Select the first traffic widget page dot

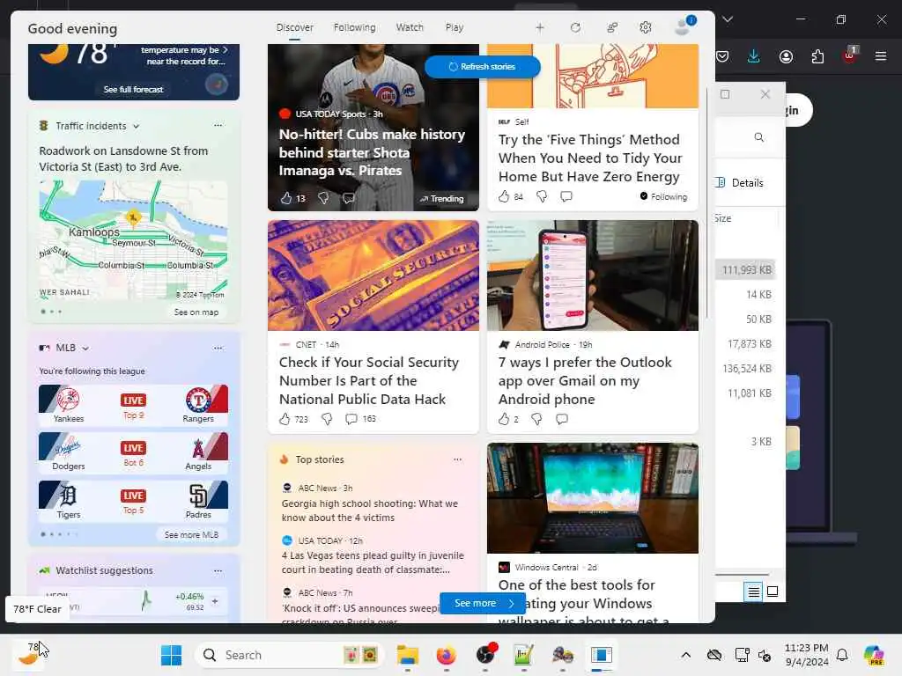[43, 312]
